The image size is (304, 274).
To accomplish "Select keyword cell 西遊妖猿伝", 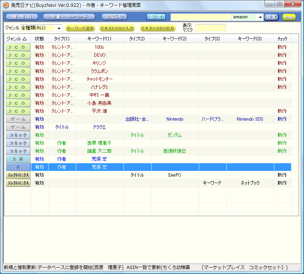I will 175,151.
